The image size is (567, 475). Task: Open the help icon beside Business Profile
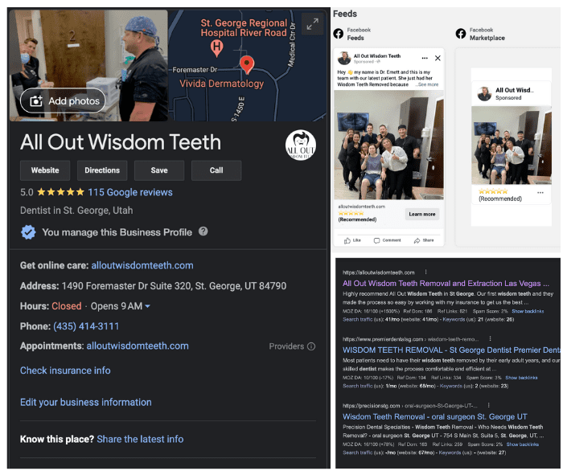coord(203,231)
